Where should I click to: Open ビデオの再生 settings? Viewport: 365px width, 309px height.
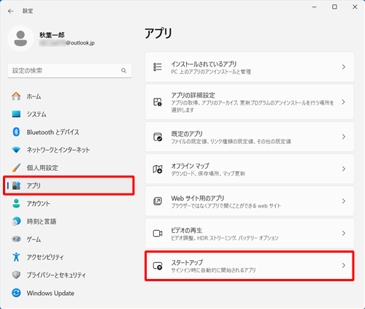(250, 233)
